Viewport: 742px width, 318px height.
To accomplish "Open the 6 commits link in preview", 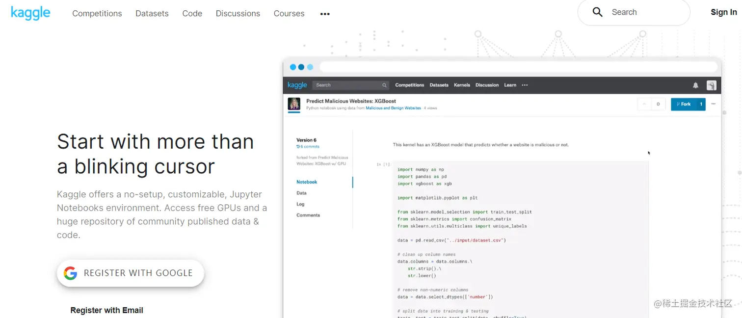I will [x=308, y=146].
